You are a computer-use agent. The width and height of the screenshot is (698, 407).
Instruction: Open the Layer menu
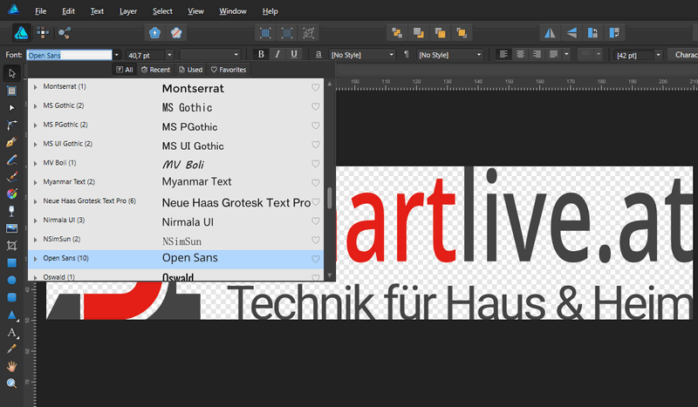coord(127,11)
